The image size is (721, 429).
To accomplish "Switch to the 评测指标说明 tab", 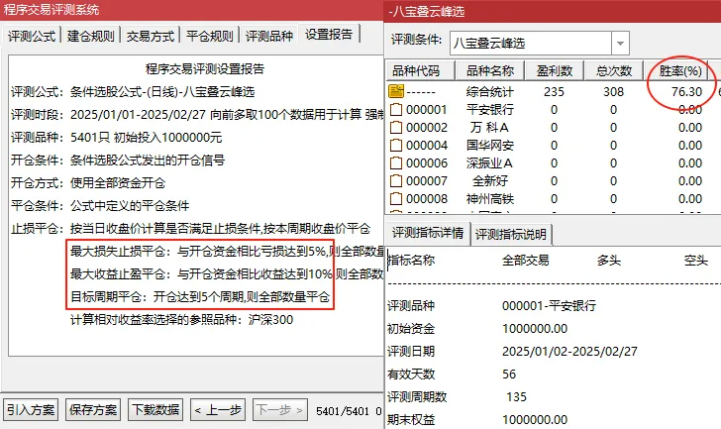I will pyautogui.click(x=512, y=235).
